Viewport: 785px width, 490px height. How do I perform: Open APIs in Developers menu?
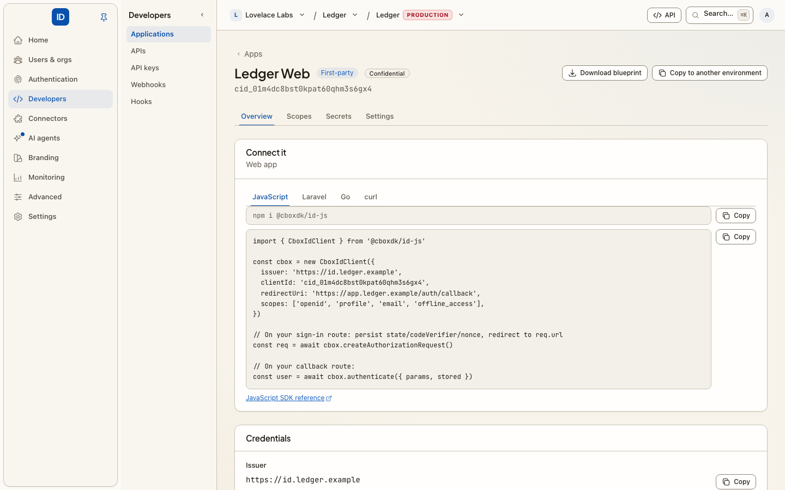coord(168,51)
